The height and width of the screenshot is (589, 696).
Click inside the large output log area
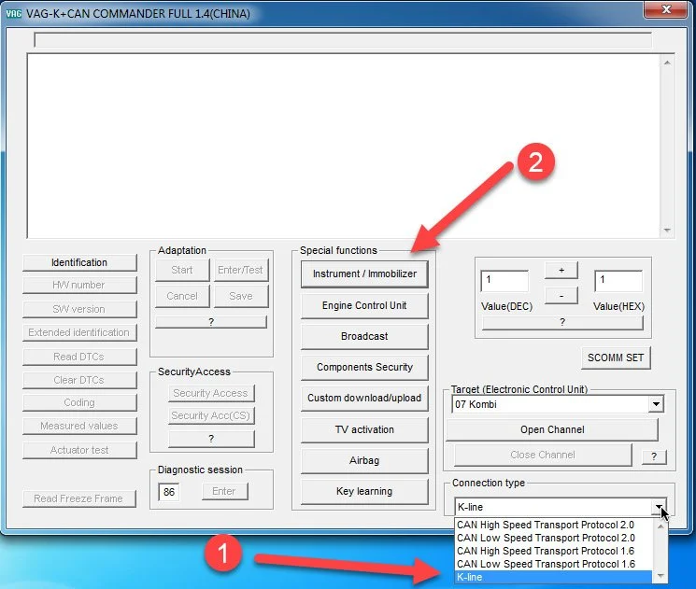pos(344,147)
